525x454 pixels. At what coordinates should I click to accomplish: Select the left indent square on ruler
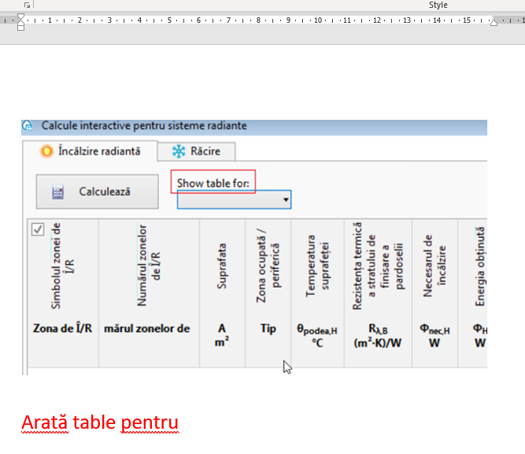point(21,27)
